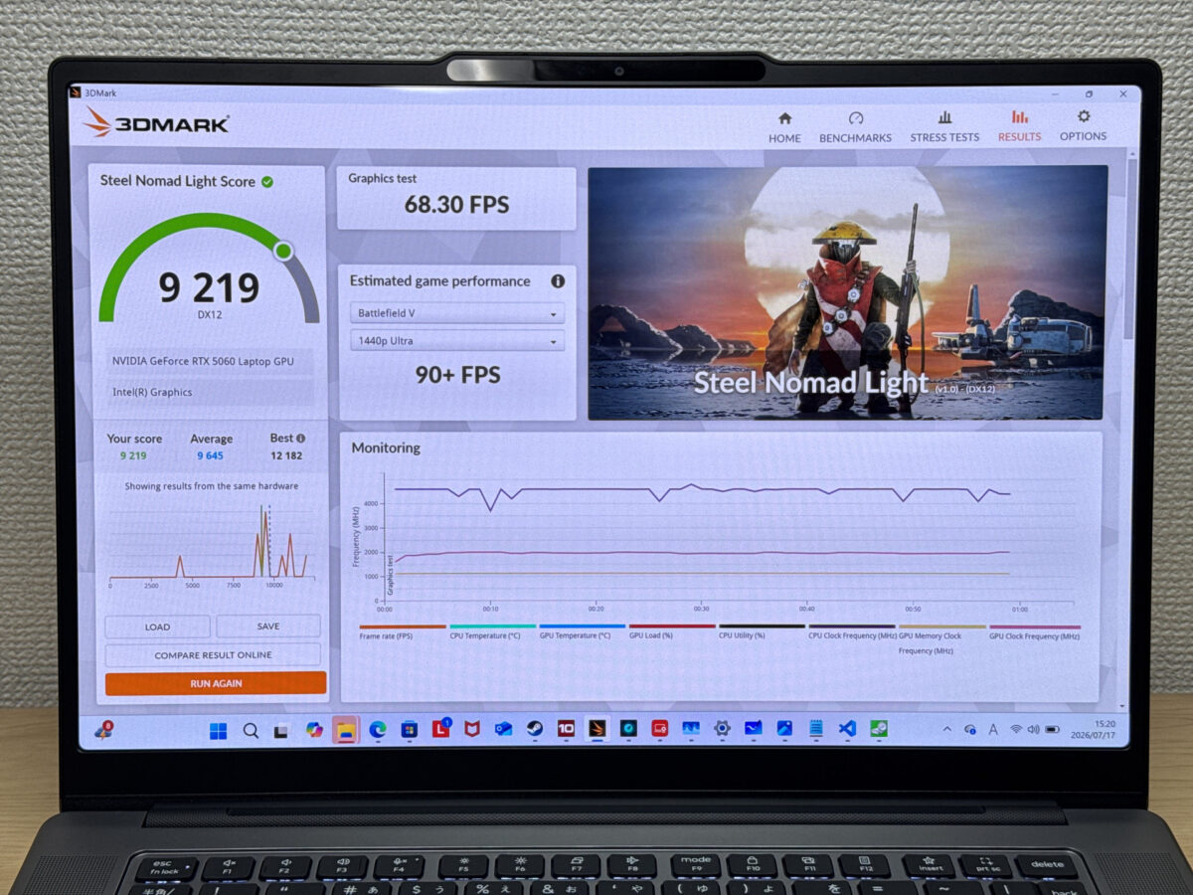Toggle the GPU Load (%) legend
The height and width of the screenshot is (895, 1193).
pyautogui.click(x=672, y=631)
